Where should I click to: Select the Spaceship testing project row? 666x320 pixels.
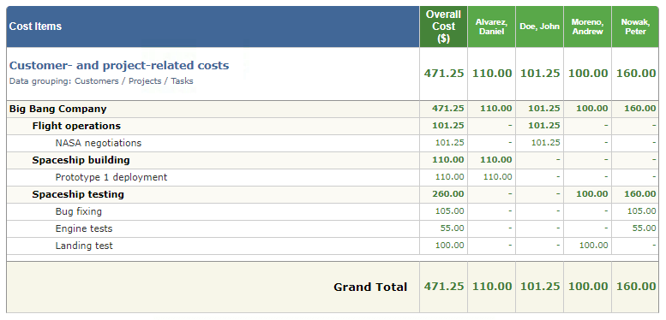333,194
